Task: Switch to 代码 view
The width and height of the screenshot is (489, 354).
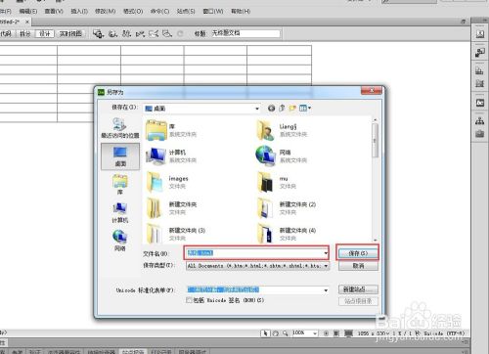Action: tap(6, 33)
